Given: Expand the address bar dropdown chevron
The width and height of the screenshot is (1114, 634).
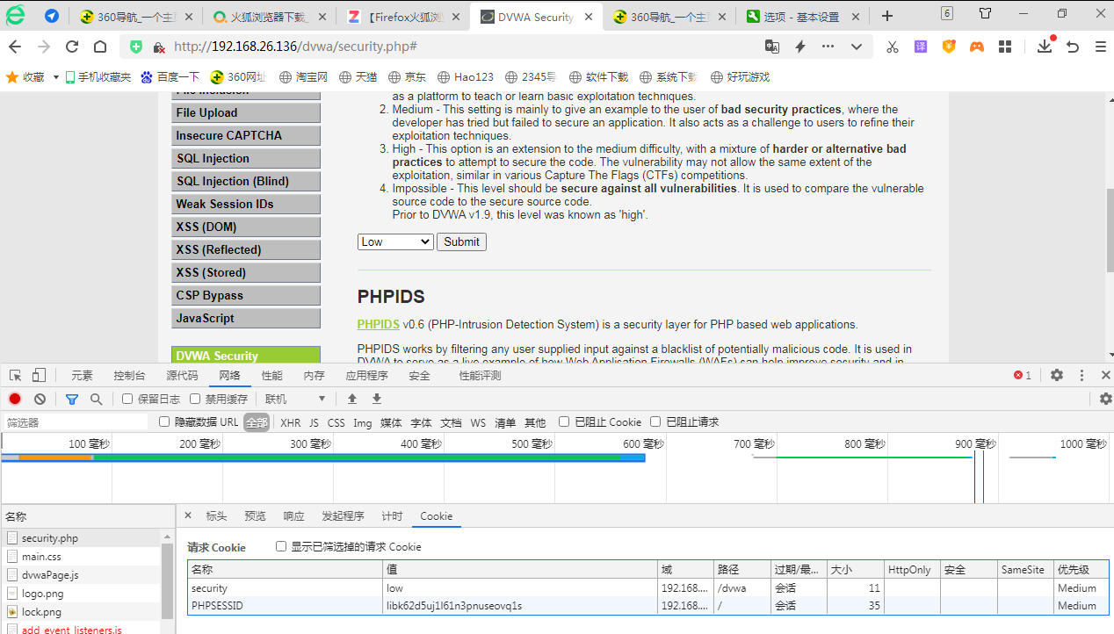Looking at the screenshot, I should 857,47.
